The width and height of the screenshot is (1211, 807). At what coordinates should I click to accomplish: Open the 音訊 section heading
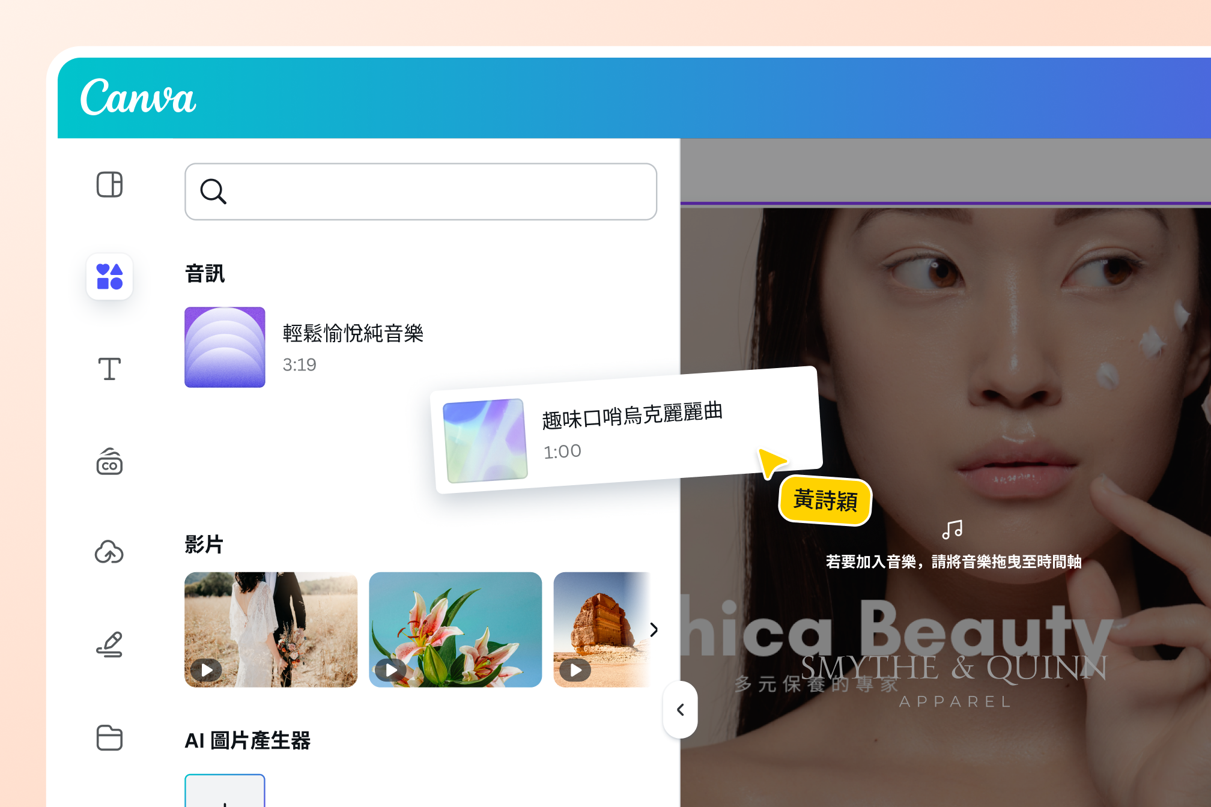pos(205,274)
